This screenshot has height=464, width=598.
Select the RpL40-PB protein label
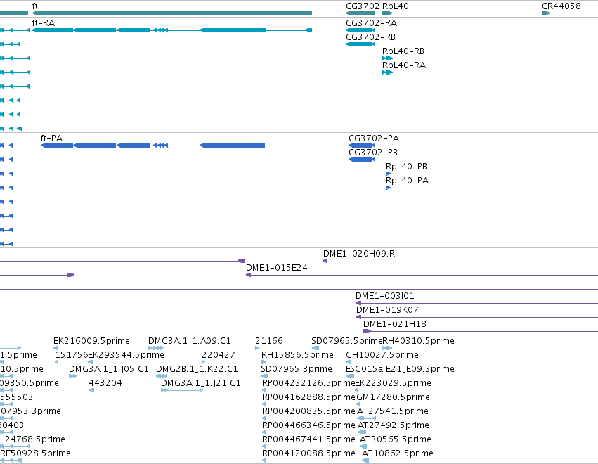click(406, 167)
